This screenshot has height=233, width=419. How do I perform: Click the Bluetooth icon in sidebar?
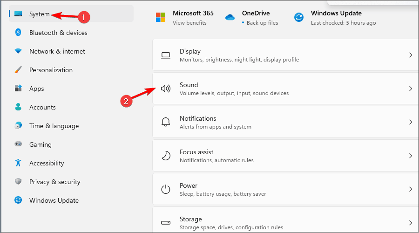(x=18, y=32)
